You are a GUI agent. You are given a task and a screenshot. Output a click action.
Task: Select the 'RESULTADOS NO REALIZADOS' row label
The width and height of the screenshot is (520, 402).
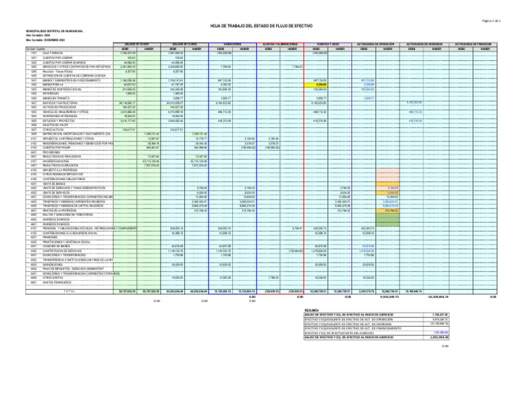coord(62,156)
